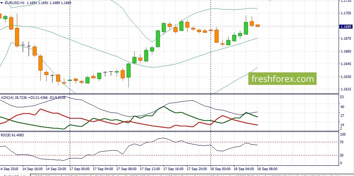Click ADX scale value 40
Viewport: 354px width, 176px height.
[x=342, y=107]
